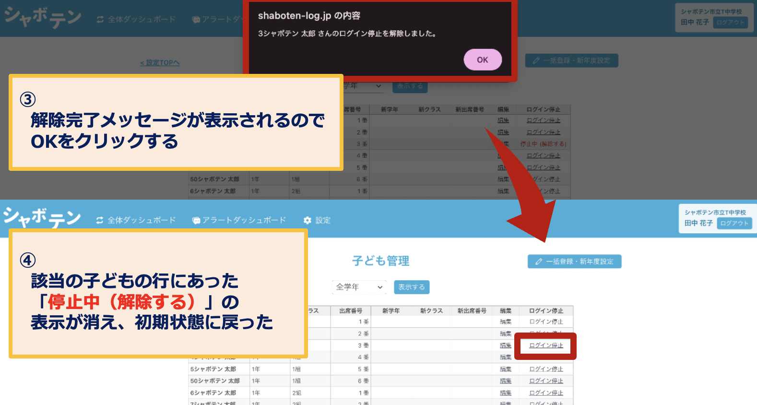Click the 子ども管理 page heading
Screen dimensions: 757x405
(381, 261)
